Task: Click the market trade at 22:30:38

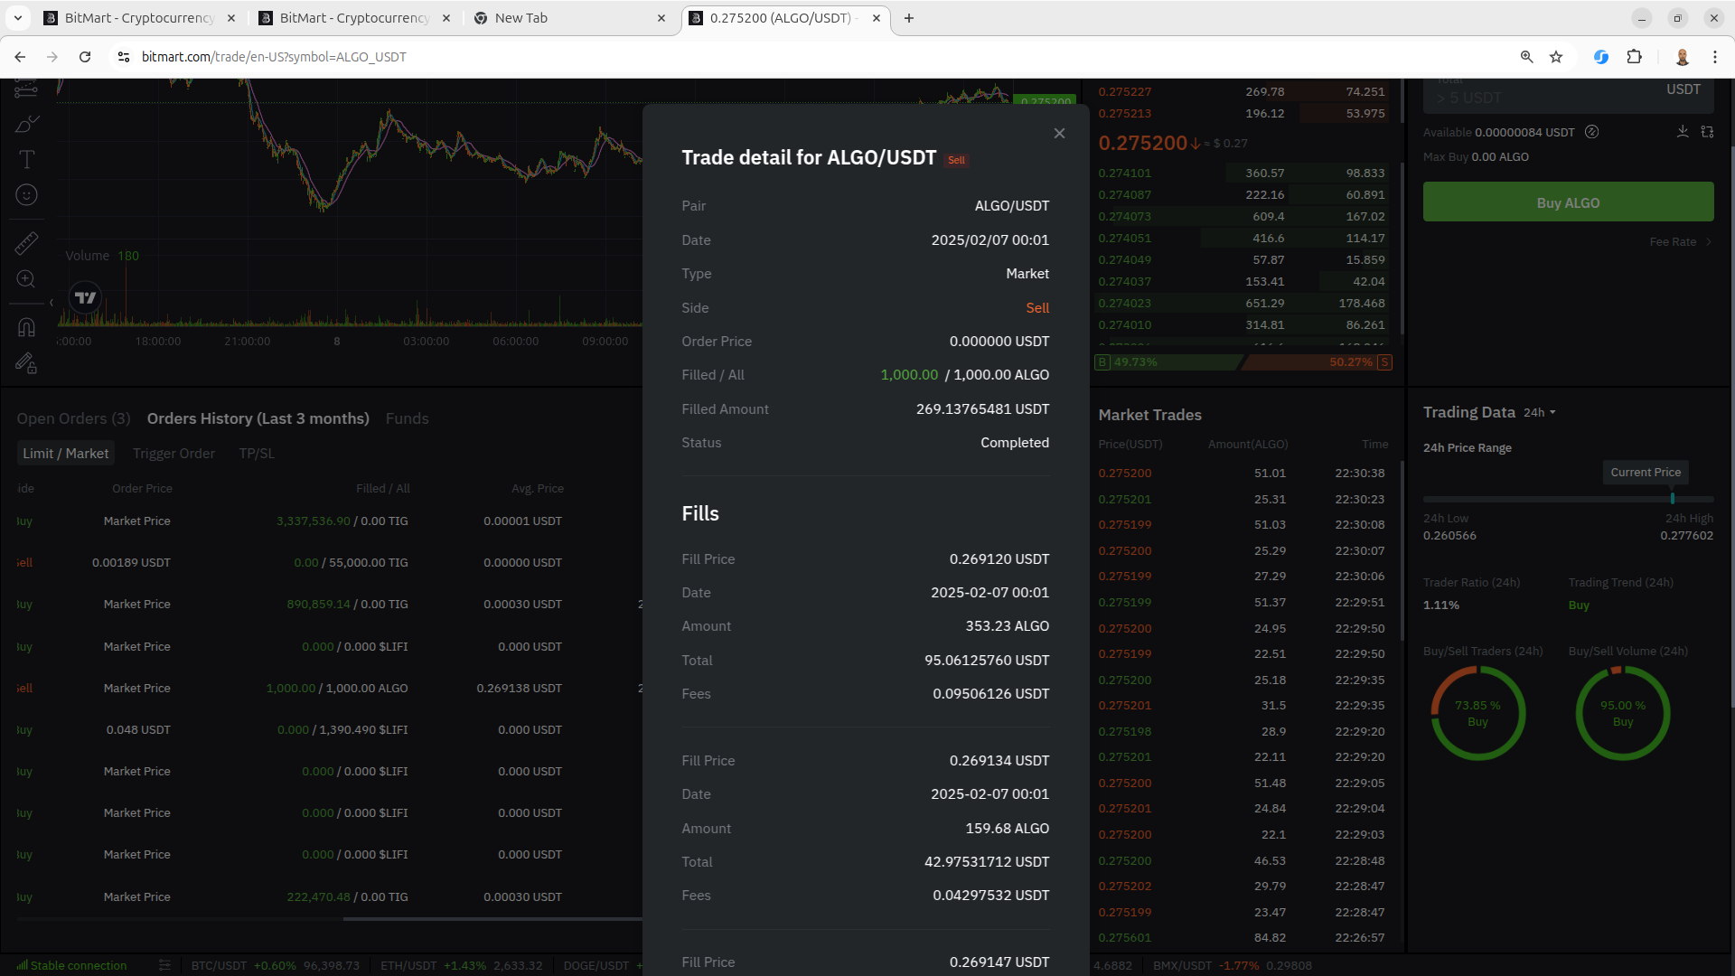Action: click(1242, 473)
